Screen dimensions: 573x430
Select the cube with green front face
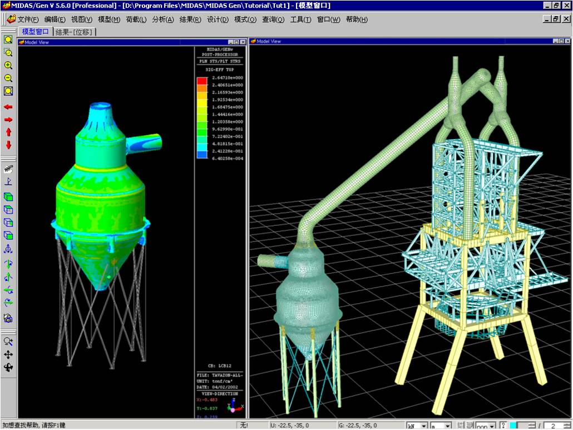tap(8, 236)
